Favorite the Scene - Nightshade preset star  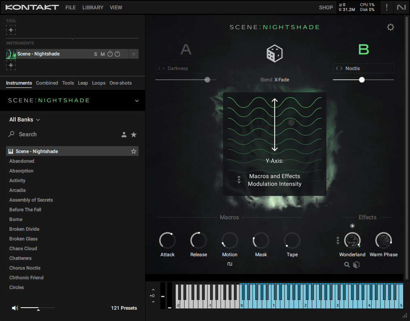(x=133, y=151)
